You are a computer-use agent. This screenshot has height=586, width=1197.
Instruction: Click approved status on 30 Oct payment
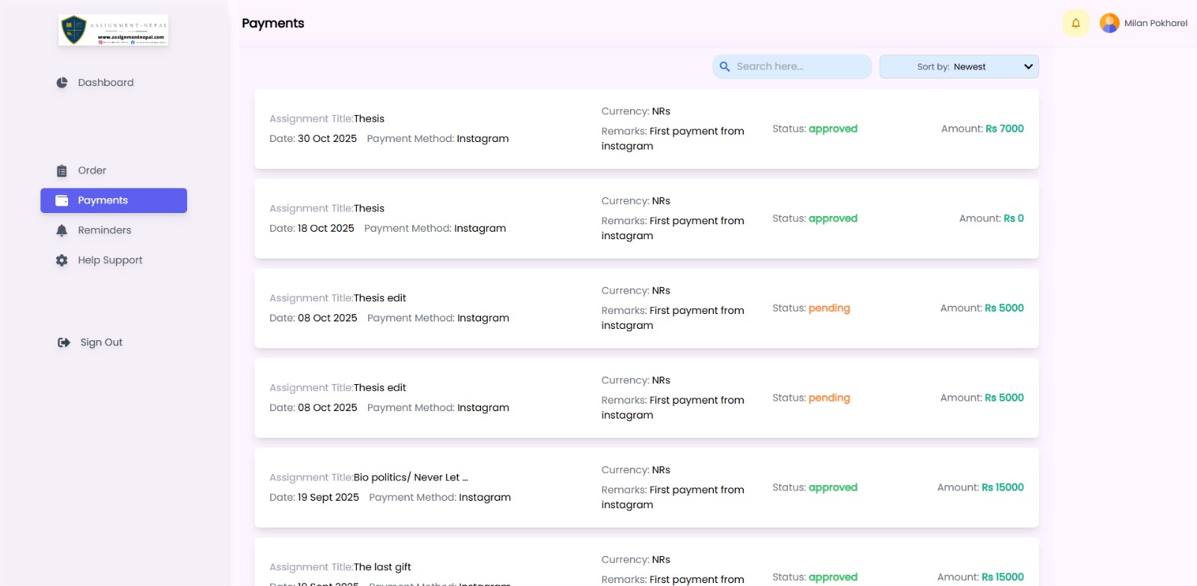[833, 129]
